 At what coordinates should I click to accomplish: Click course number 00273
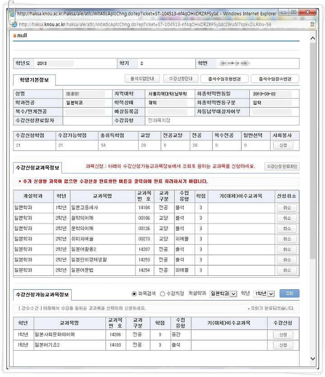(144, 239)
